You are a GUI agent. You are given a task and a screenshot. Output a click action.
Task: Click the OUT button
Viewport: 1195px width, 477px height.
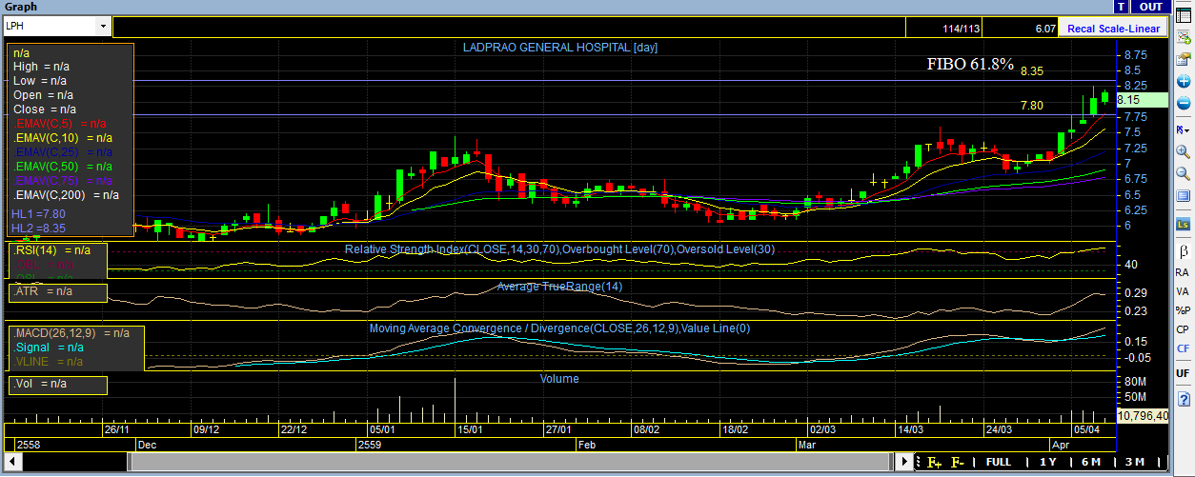point(1152,7)
